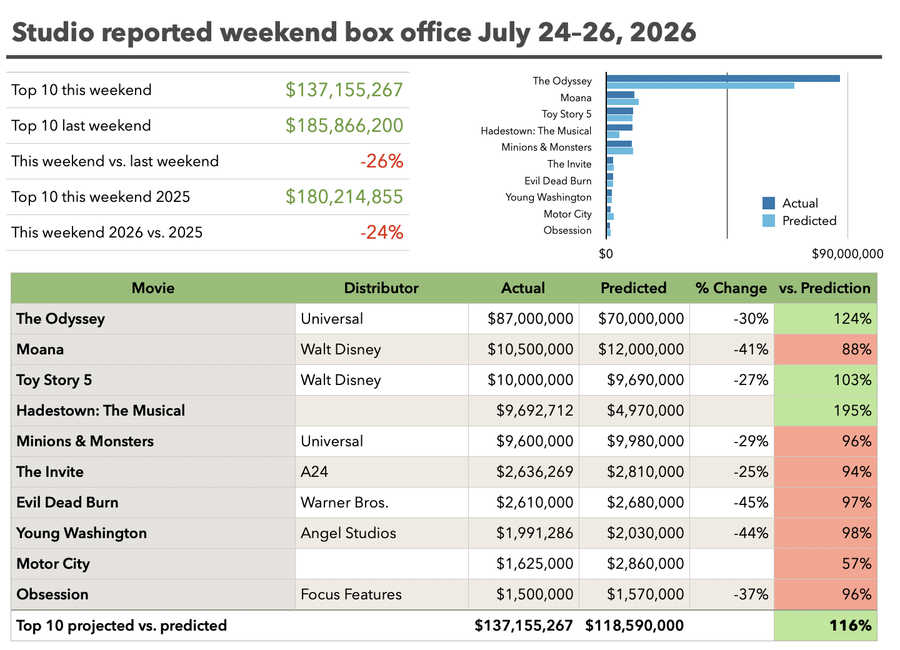Click the Angel Studios distributor cell
The image size is (900, 650).
(382, 533)
